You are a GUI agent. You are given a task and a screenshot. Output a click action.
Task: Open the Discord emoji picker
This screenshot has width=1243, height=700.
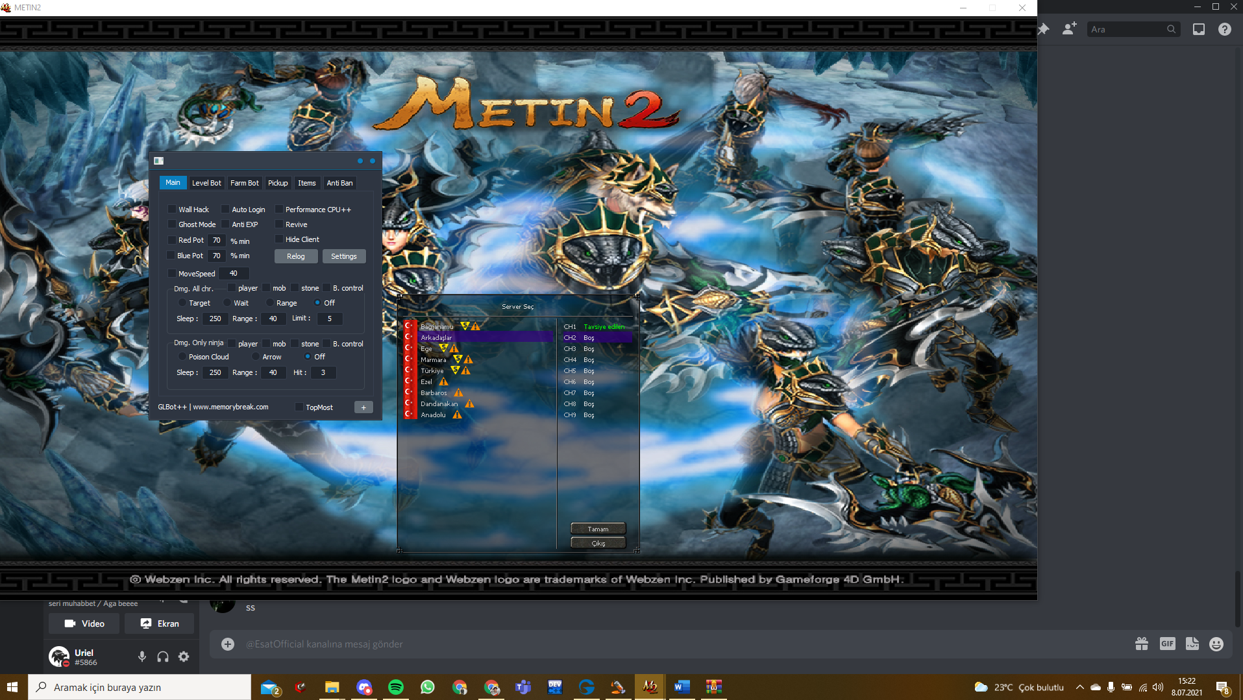point(1216,644)
